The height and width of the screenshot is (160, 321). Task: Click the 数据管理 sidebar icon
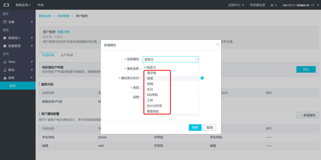(5, 46)
